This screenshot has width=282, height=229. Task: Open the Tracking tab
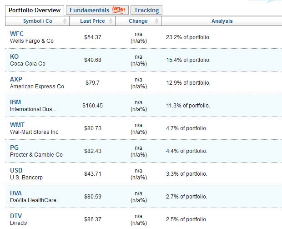pos(146,10)
